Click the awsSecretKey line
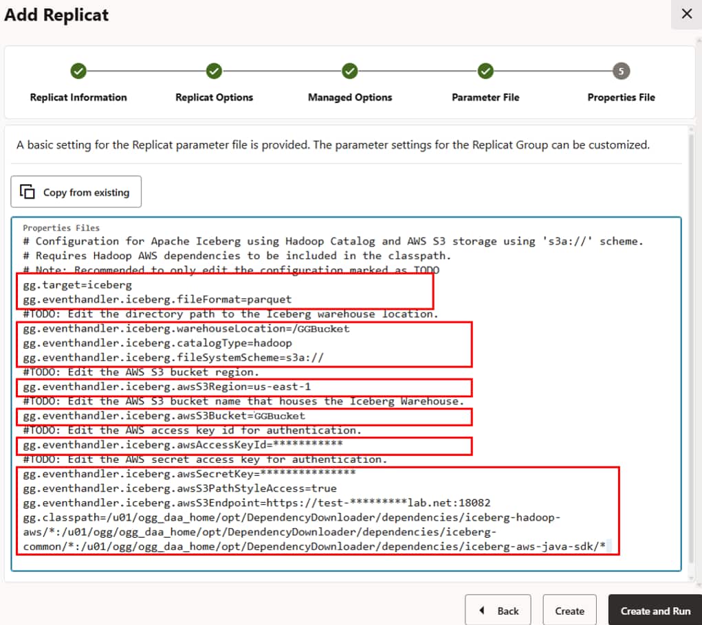702x625 pixels. pyautogui.click(x=189, y=474)
